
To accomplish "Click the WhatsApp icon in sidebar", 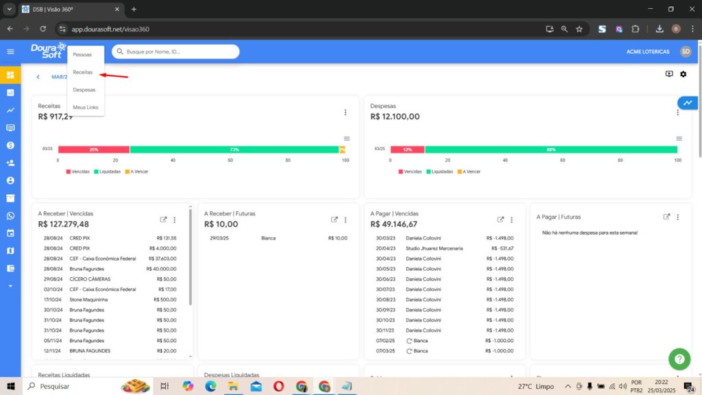I will point(10,215).
